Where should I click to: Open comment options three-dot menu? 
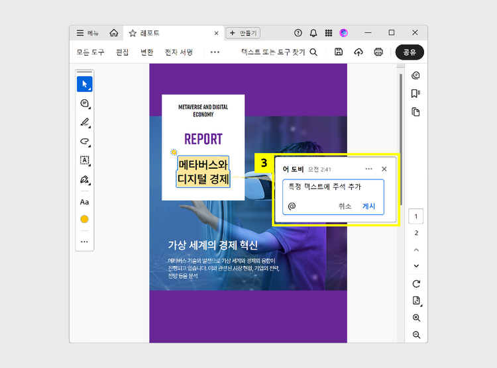369,169
